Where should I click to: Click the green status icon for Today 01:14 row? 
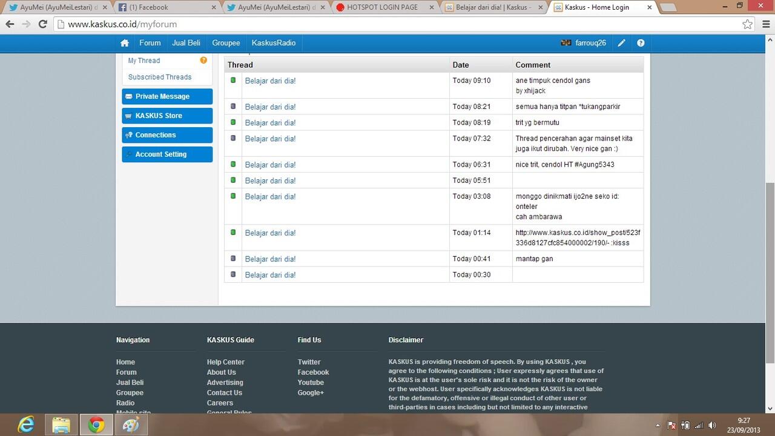(233, 231)
